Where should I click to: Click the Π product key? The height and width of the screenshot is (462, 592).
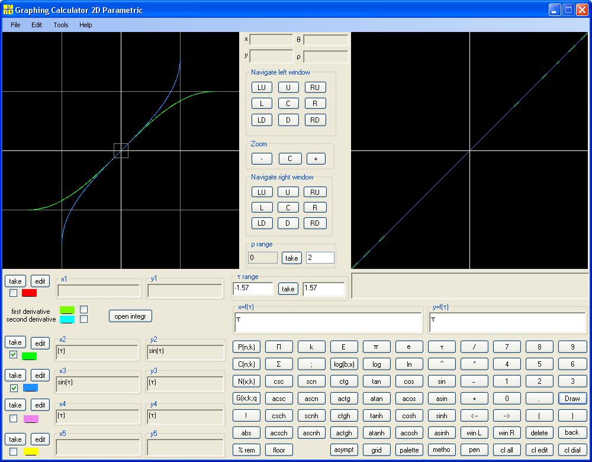pyautogui.click(x=279, y=346)
